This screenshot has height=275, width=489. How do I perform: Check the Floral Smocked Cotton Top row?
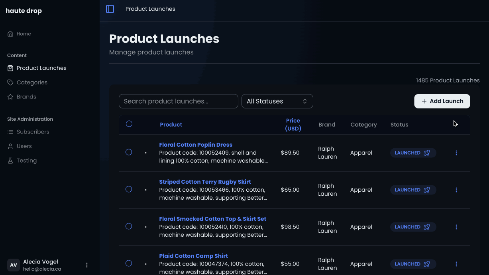tap(129, 226)
